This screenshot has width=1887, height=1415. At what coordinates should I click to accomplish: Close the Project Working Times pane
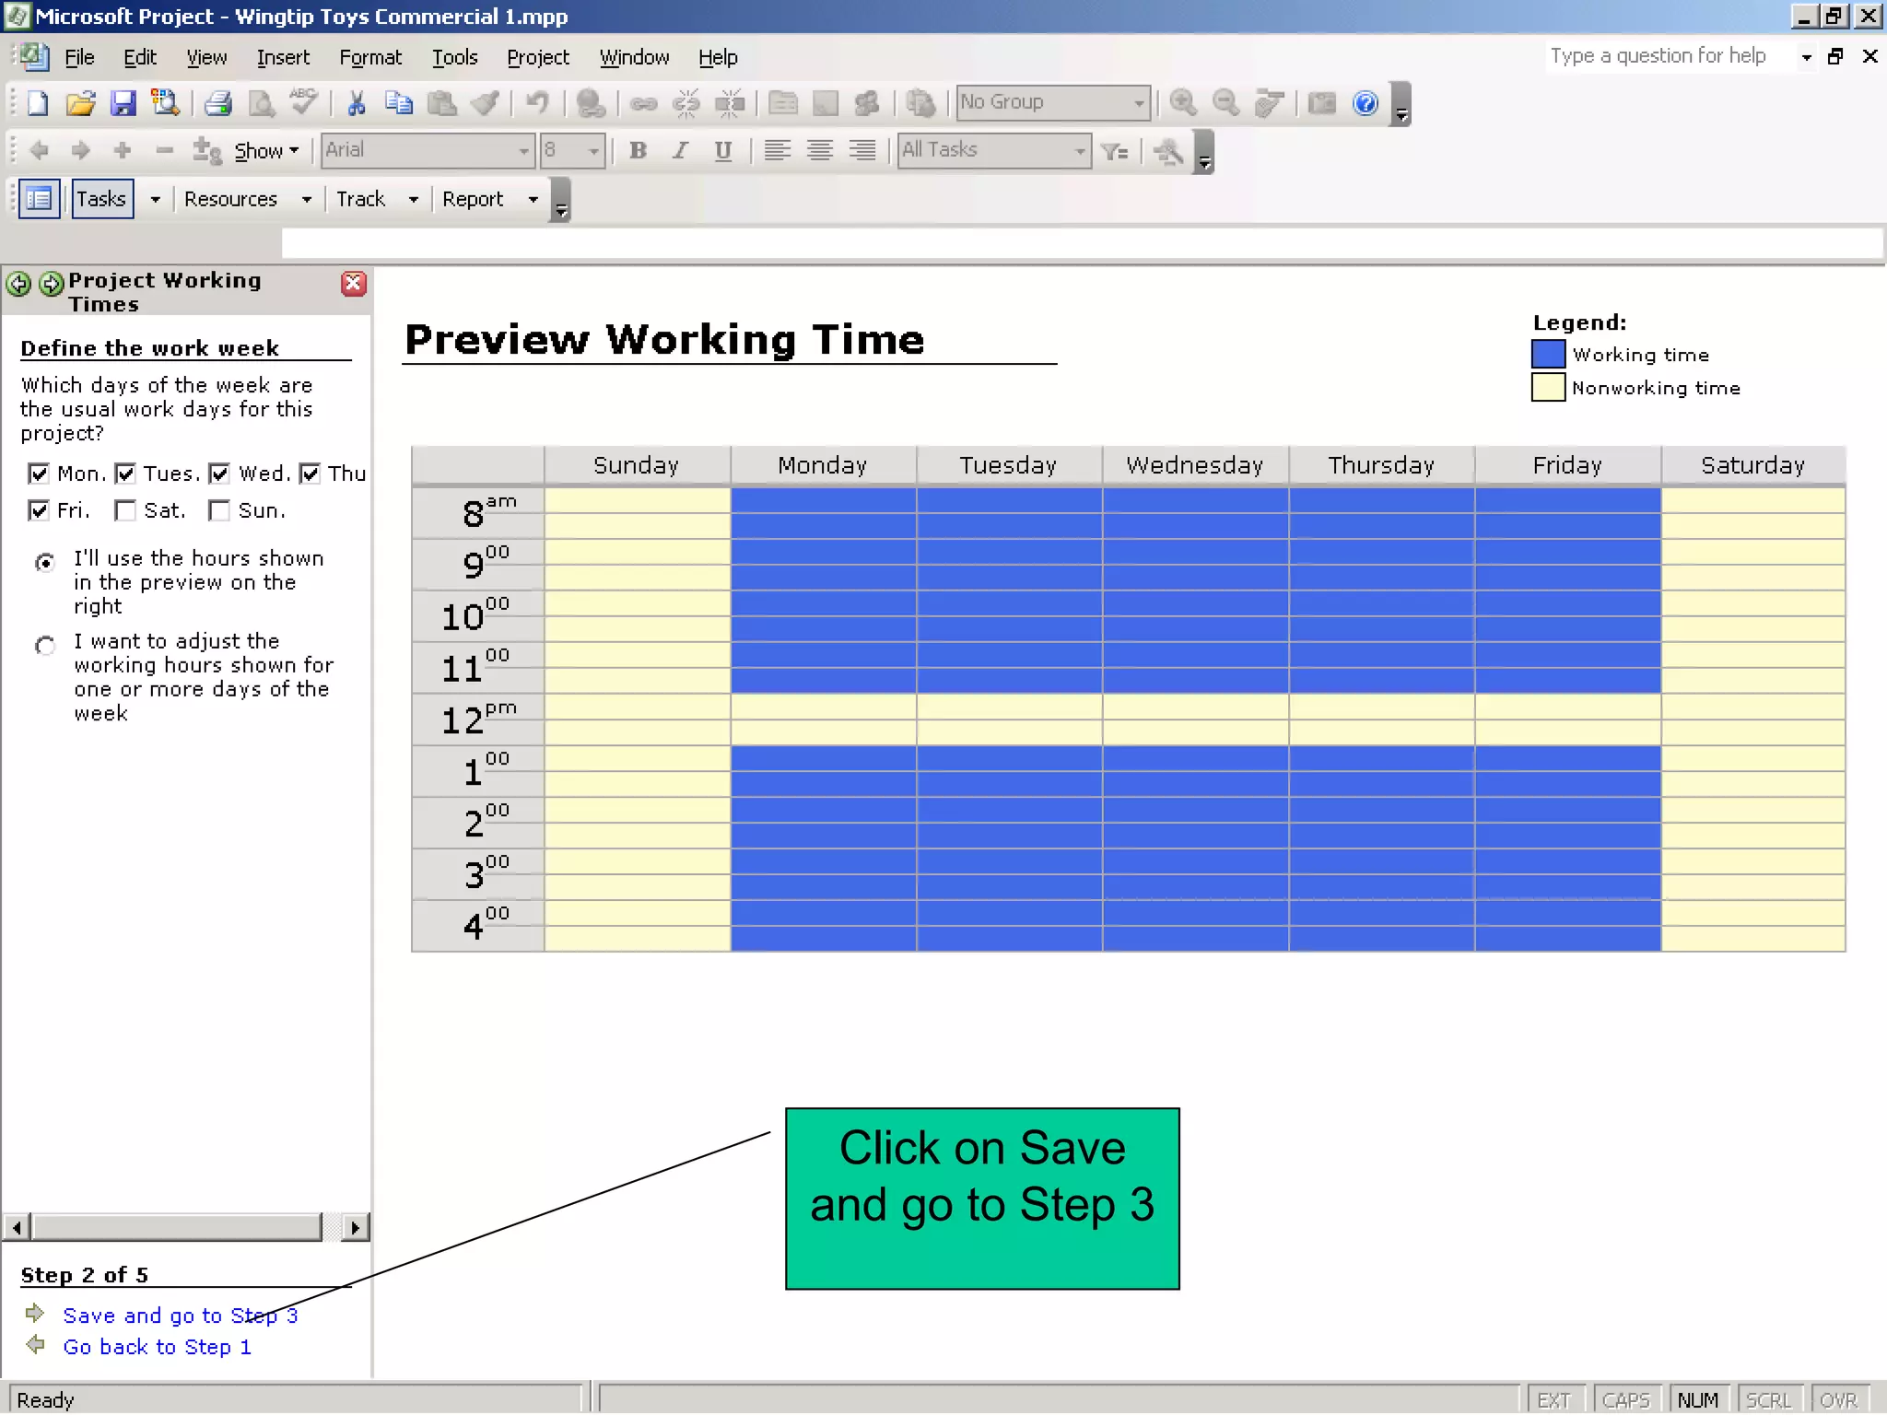pyautogui.click(x=354, y=284)
